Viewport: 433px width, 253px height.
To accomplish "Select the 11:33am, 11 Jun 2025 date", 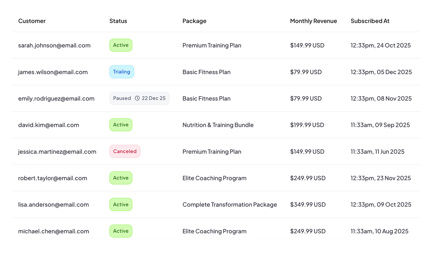I will 377,152.
